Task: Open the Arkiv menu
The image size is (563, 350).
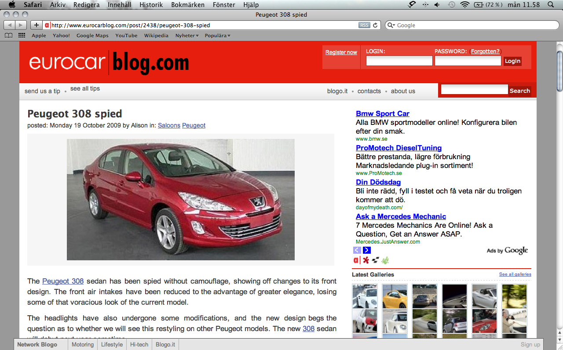Action: 58,5
